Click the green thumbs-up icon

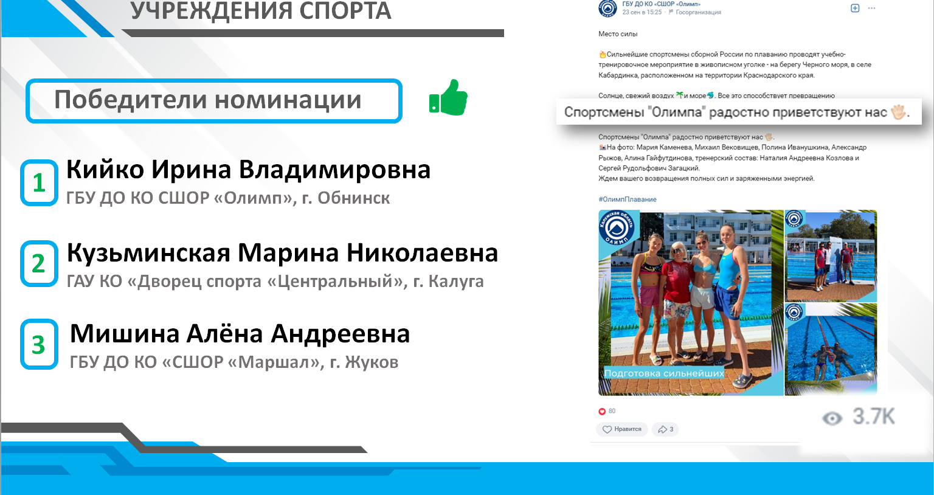click(448, 99)
